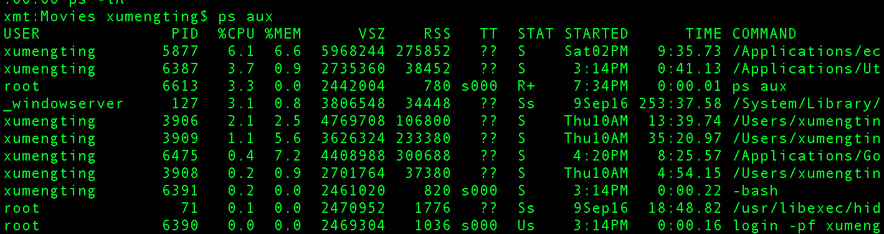Viewport: 884px width, 234px height.
Task: Select PID 6391 of the -bash process
Action: coord(181,190)
